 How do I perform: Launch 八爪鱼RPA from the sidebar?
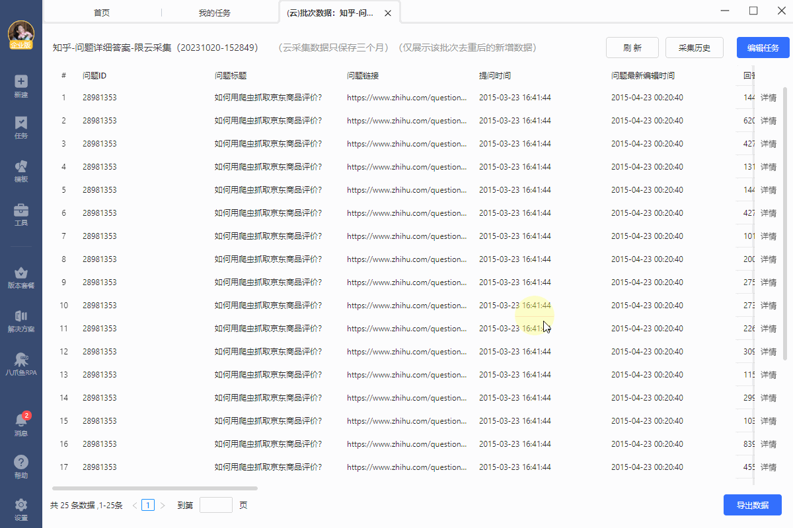click(x=21, y=364)
